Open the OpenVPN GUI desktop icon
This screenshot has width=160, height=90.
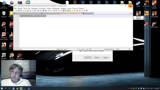4,56
